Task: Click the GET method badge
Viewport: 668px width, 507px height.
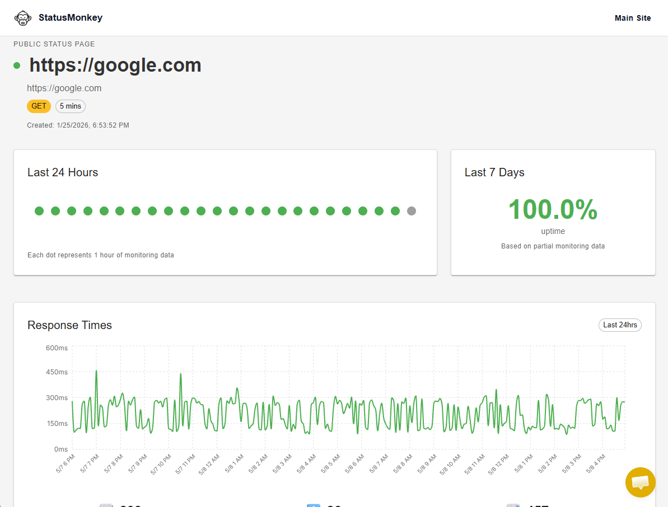Action: [39, 106]
